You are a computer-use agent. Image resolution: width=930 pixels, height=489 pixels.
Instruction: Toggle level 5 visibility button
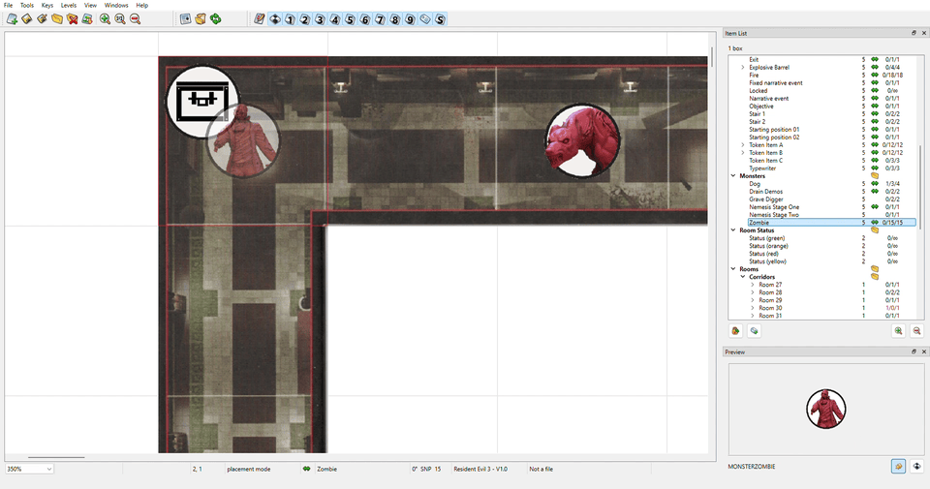coord(350,19)
